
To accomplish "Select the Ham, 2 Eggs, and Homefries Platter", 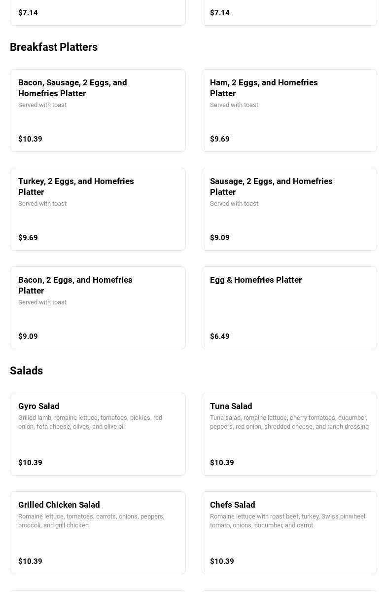I will 289,111.
